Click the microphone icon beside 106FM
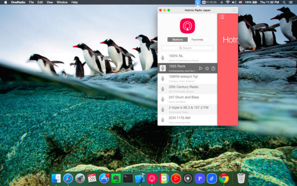The width and height of the screenshot is (297, 186). pyautogui.click(x=163, y=78)
